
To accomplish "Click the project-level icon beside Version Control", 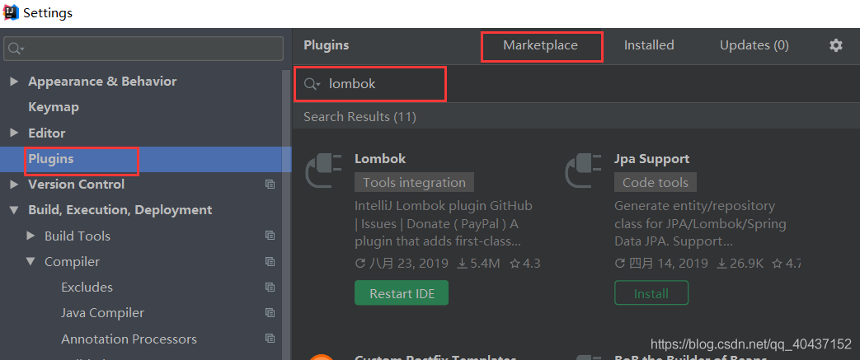I will pyautogui.click(x=270, y=184).
